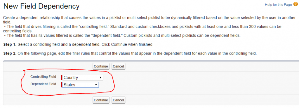Image resolution: width=299 pixels, height=108 pixels.
Task: Click the red required bar beside States
Action: click(x=61, y=85)
